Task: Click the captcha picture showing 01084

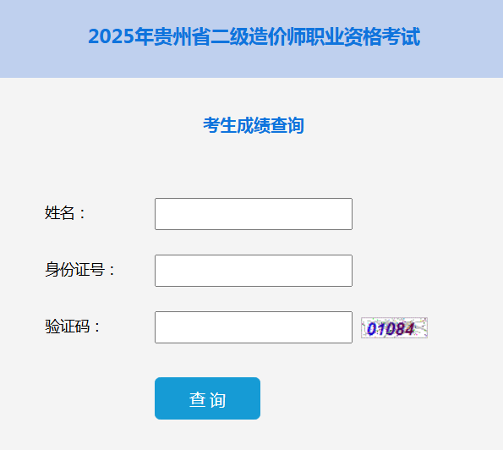Action: click(x=394, y=327)
